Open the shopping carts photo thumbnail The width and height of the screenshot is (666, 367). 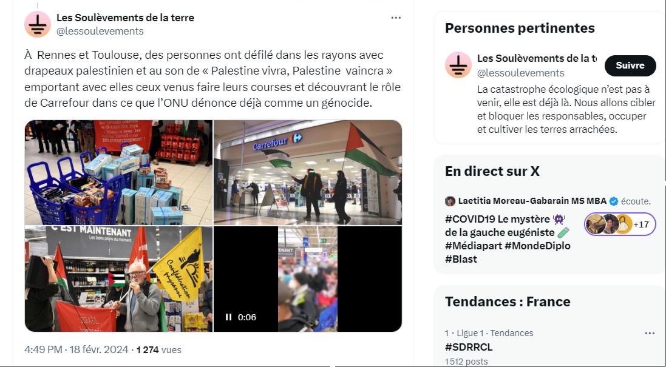tap(118, 172)
